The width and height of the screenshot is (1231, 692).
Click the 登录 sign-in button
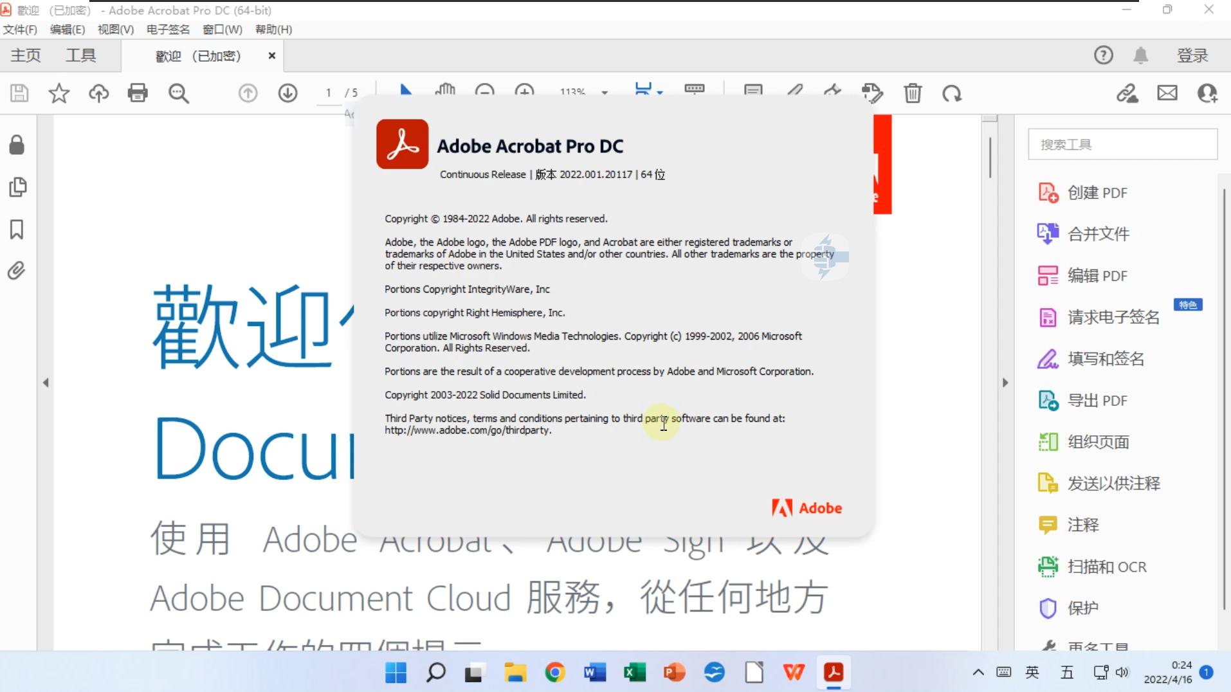(x=1193, y=55)
